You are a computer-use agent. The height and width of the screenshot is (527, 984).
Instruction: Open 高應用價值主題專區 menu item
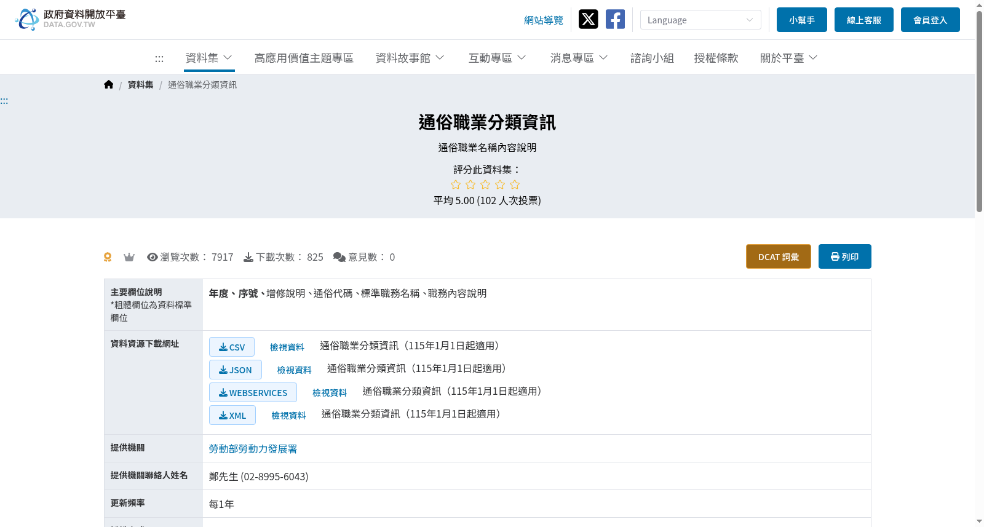click(x=304, y=58)
